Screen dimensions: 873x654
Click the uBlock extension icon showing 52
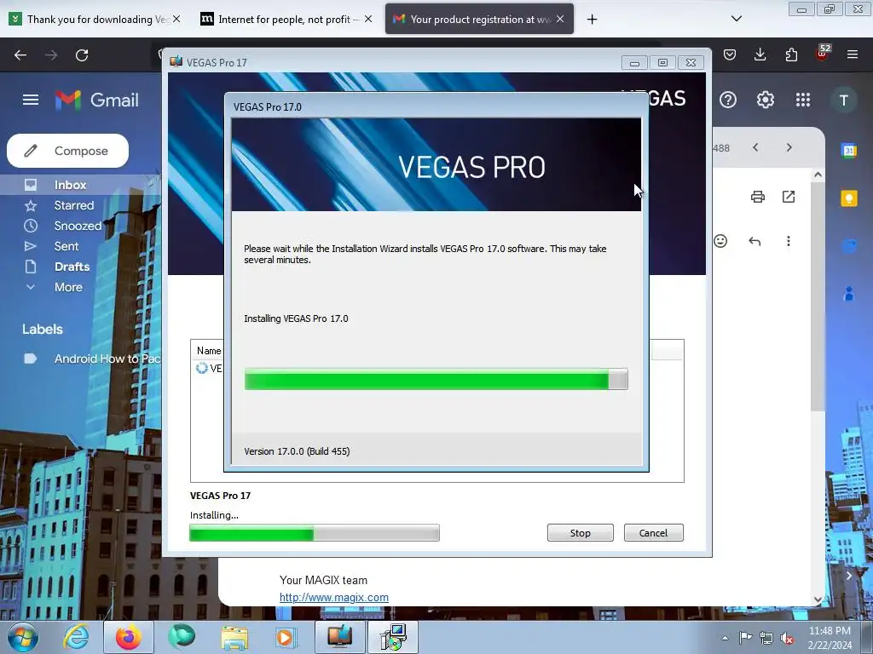tap(823, 54)
